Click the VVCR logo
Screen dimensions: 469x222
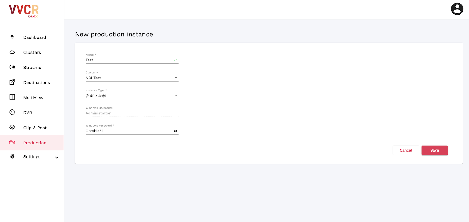click(24, 11)
